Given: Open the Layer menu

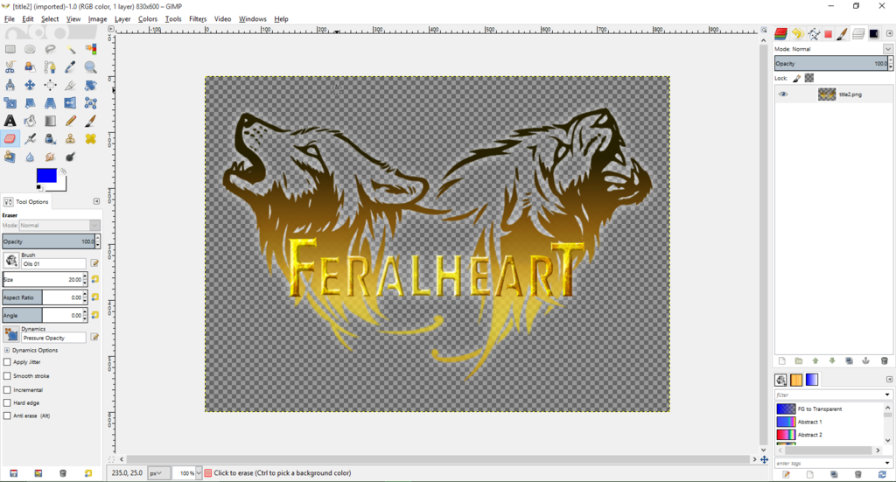Looking at the screenshot, I should click(x=122, y=19).
